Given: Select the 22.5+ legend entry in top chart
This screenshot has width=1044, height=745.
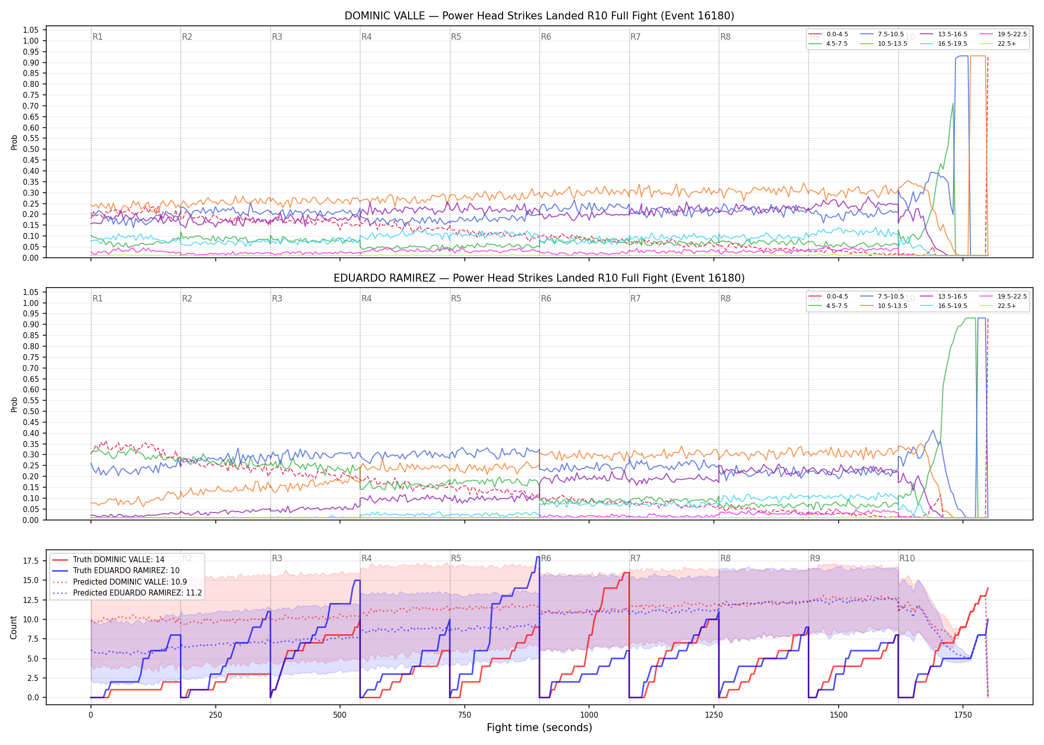Looking at the screenshot, I should [x=998, y=44].
